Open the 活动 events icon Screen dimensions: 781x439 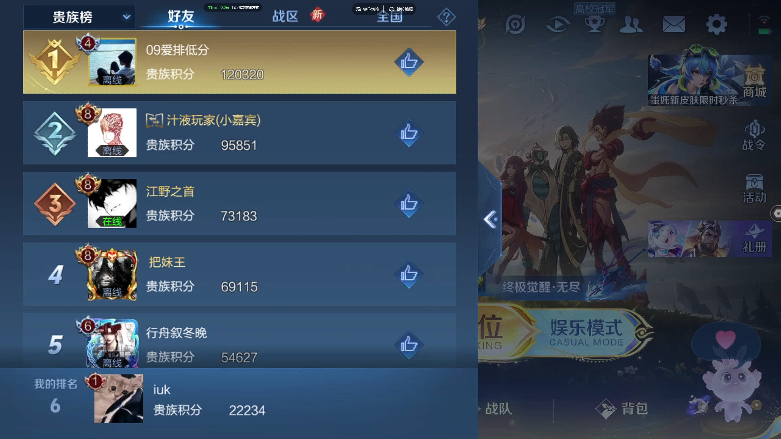754,189
